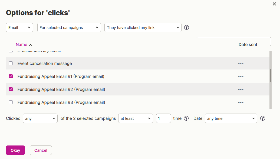Open 'They have clicked any link' dropdown
The image size is (280, 159).
point(143,28)
